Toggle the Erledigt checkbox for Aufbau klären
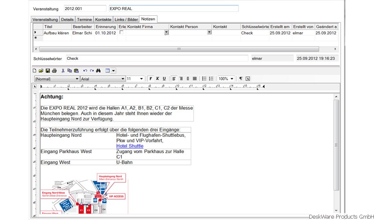Viewport: 374px width, 220px height. (x=121, y=32)
